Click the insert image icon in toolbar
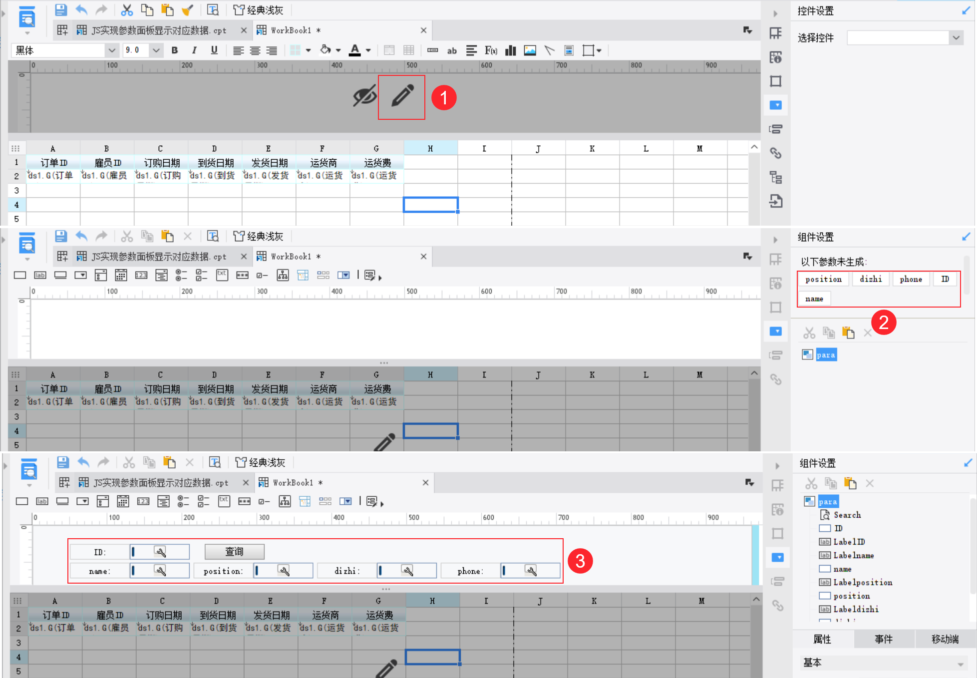The image size is (977, 678). pos(530,50)
